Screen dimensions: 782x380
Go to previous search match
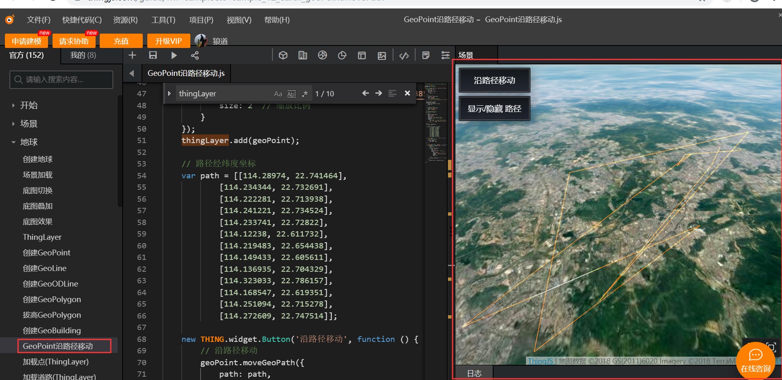coord(366,93)
